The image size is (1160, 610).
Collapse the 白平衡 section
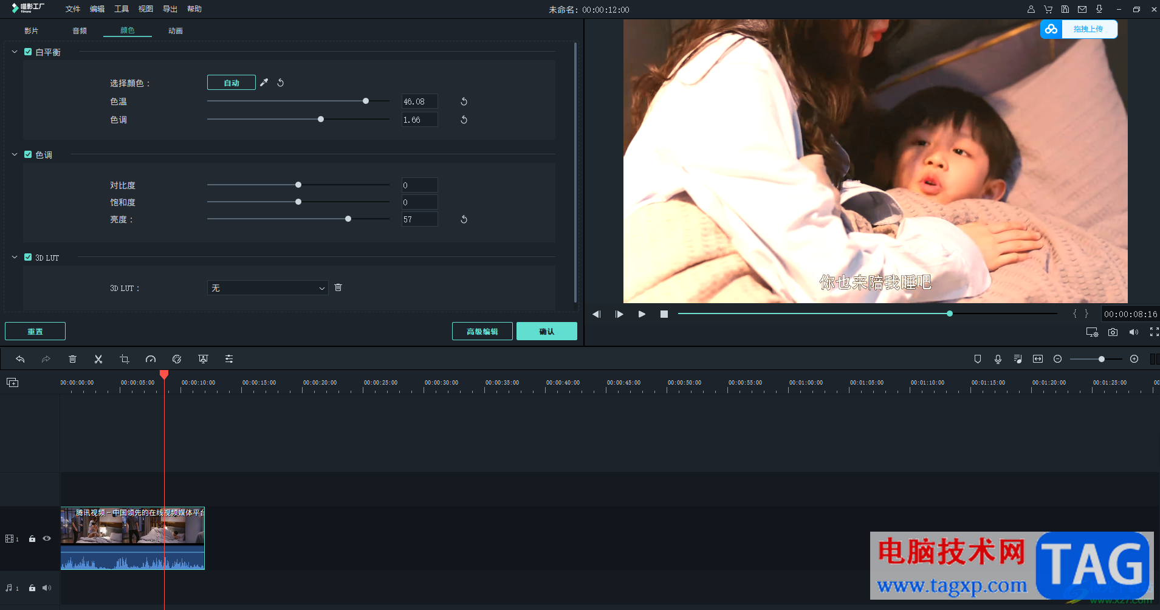coord(15,52)
